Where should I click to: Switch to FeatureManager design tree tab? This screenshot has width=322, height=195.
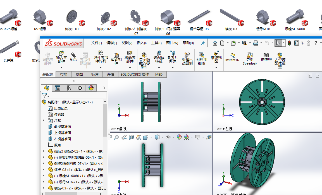46,88
